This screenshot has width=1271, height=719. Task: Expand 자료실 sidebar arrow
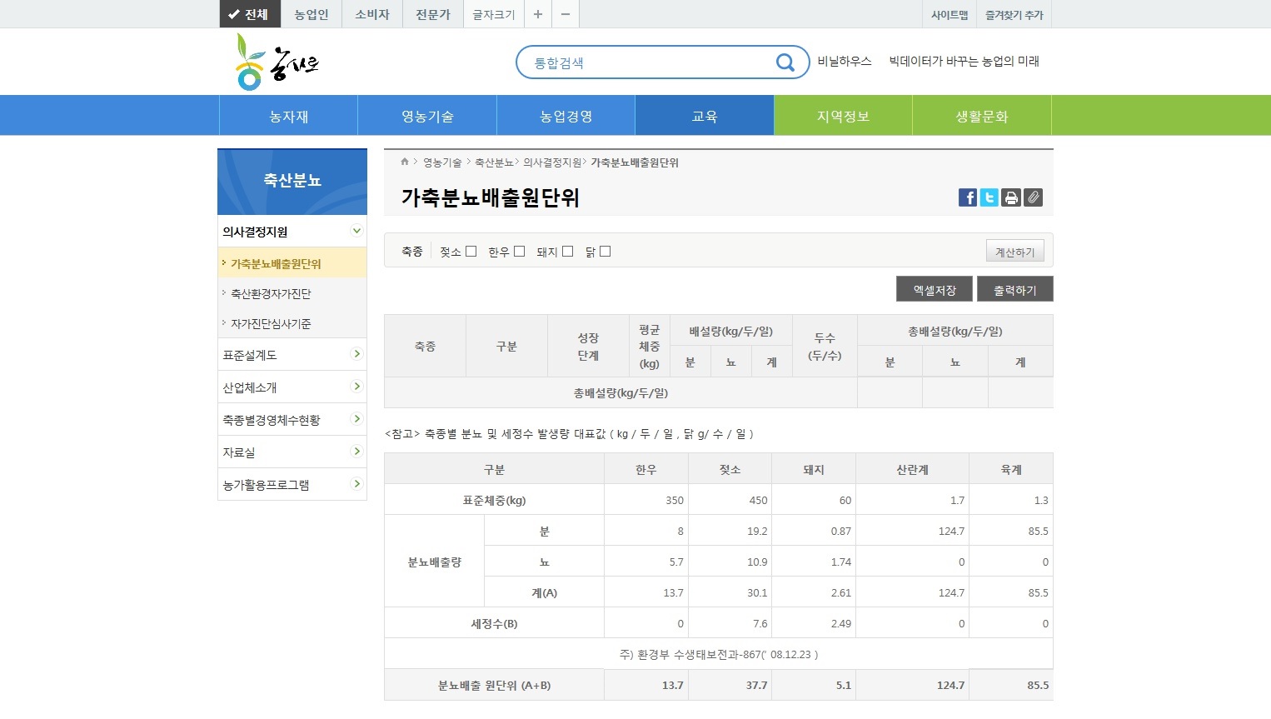coord(356,452)
